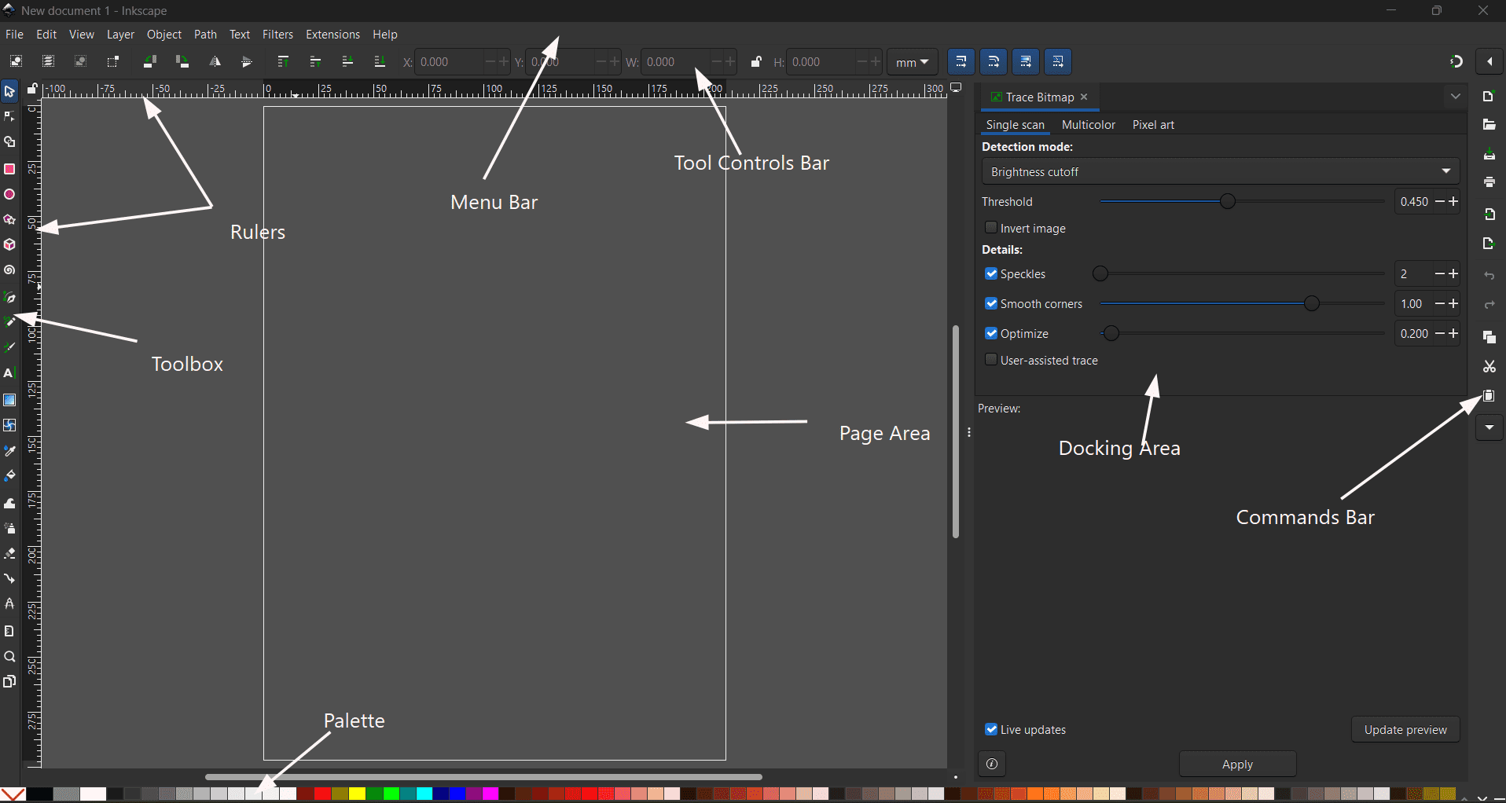This screenshot has height=803, width=1506.
Task: Click the Save document icon
Action: (1489, 154)
